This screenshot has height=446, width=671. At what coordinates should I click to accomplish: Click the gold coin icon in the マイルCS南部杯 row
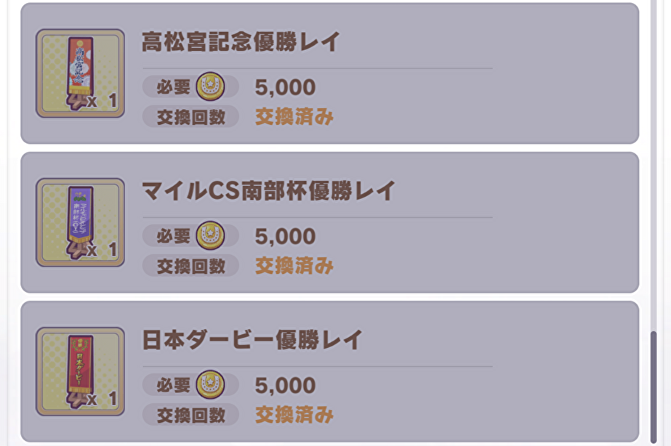pyautogui.click(x=210, y=236)
